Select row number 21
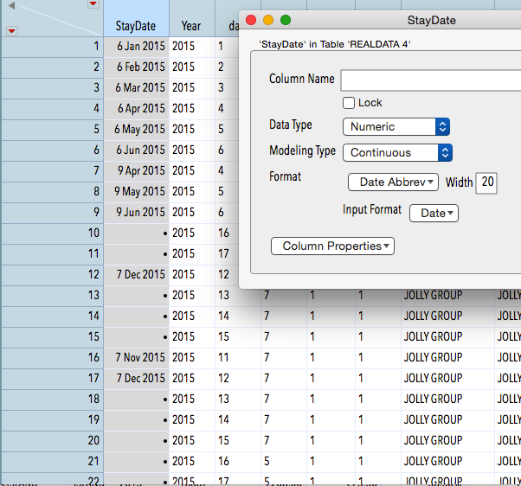The width and height of the screenshot is (521, 486). coord(53,462)
